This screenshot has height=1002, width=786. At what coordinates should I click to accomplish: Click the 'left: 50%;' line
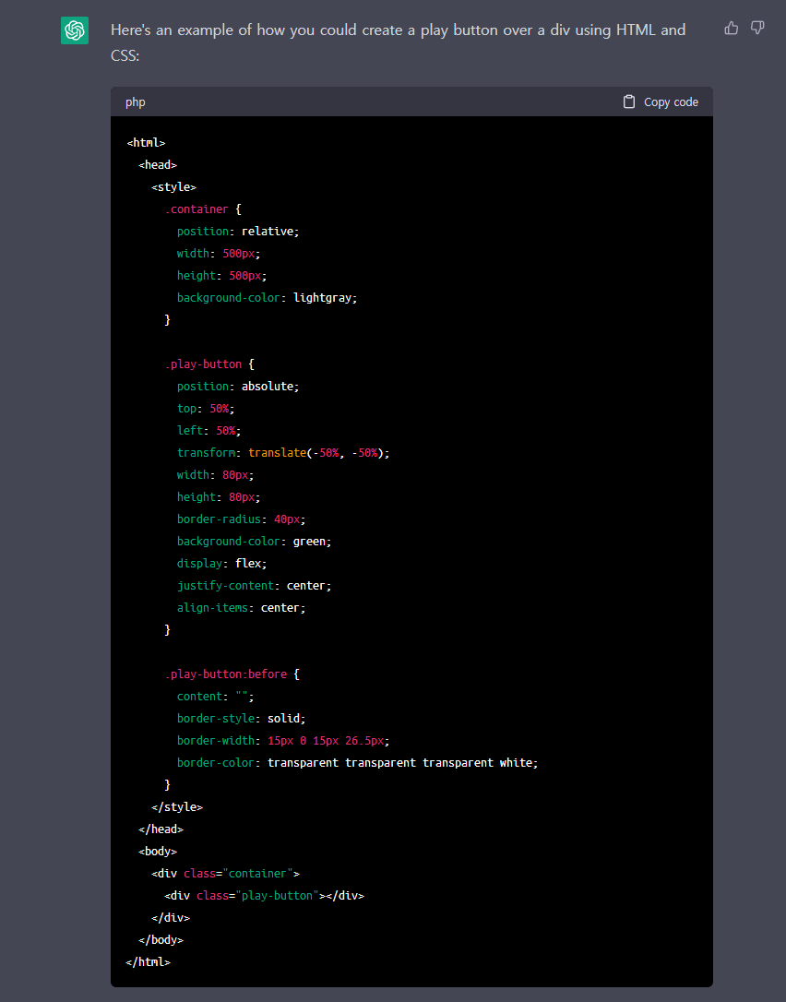(x=209, y=431)
